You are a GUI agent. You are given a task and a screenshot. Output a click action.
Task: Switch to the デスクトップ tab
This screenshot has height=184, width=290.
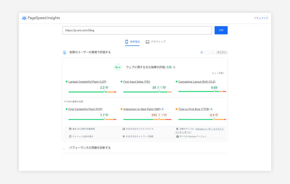tap(155, 42)
